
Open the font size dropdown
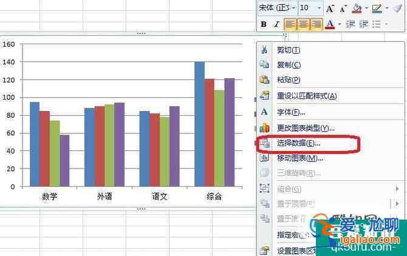[320, 8]
